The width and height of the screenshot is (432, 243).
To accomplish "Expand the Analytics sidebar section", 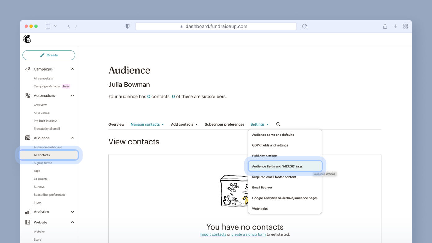I will point(72,212).
